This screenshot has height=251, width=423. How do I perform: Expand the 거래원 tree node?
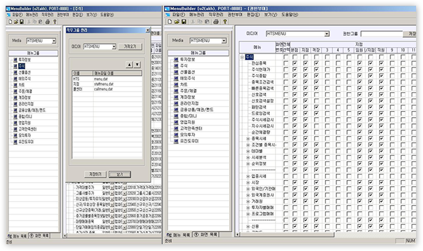[x=248, y=201]
